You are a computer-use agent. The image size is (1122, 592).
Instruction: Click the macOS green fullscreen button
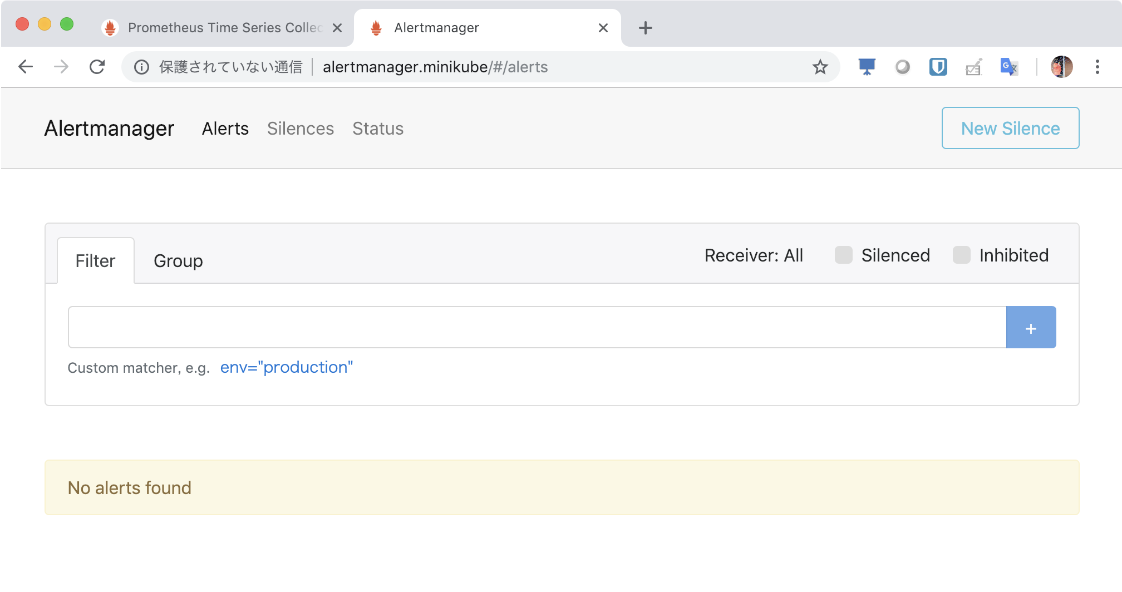[x=67, y=24]
